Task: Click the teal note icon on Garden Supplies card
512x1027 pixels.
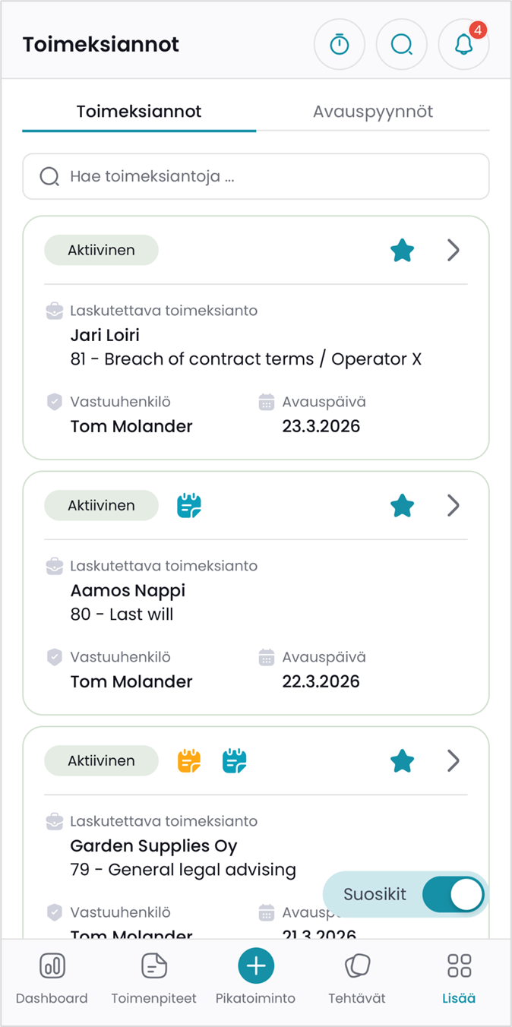Action: pyautogui.click(x=235, y=760)
